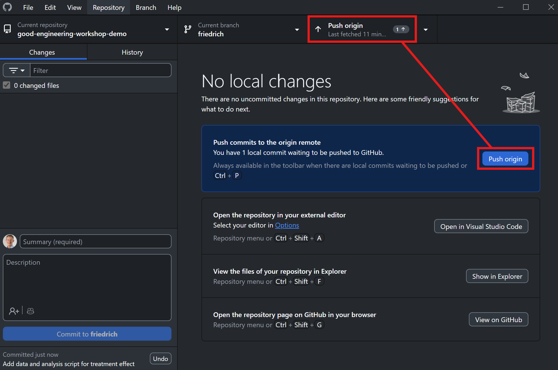Open the push options dropdown arrow

click(x=426, y=29)
